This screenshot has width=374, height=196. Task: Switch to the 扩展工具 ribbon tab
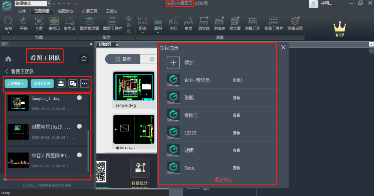click(x=90, y=11)
